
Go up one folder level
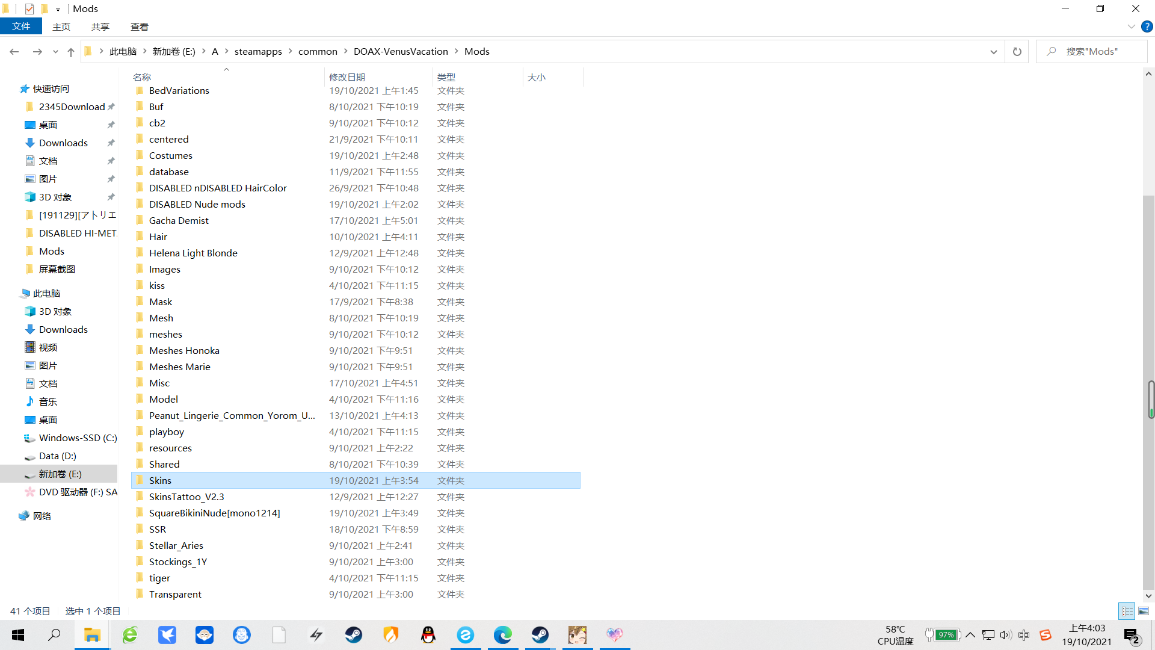pos(71,52)
